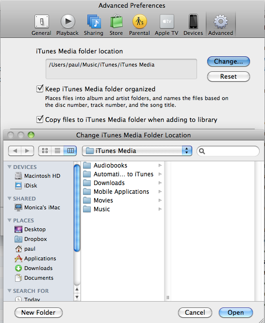Toggle Copy files to iTunes Media folder checkbox
265x323 pixels.
[x=39, y=119]
